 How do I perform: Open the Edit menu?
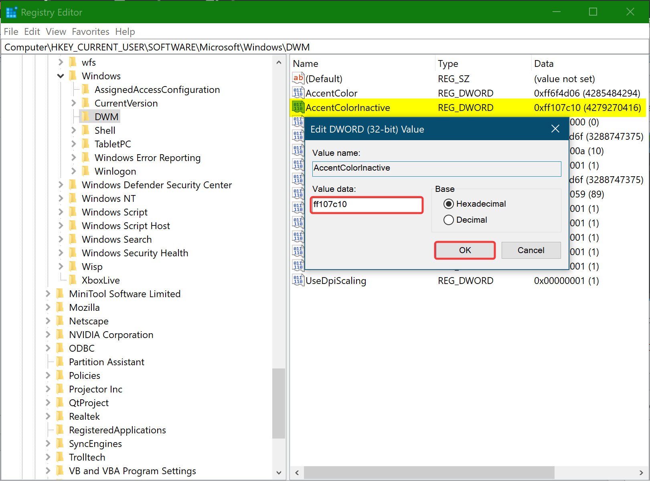point(32,32)
